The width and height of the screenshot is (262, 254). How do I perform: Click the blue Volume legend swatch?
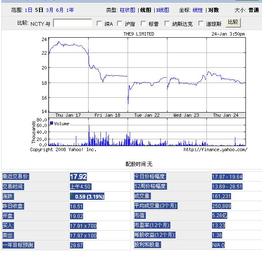coord(51,123)
